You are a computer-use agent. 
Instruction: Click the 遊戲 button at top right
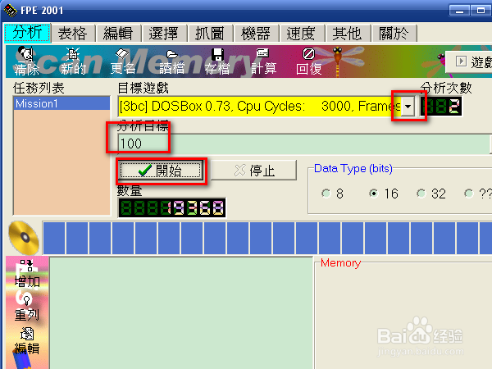pos(469,61)
